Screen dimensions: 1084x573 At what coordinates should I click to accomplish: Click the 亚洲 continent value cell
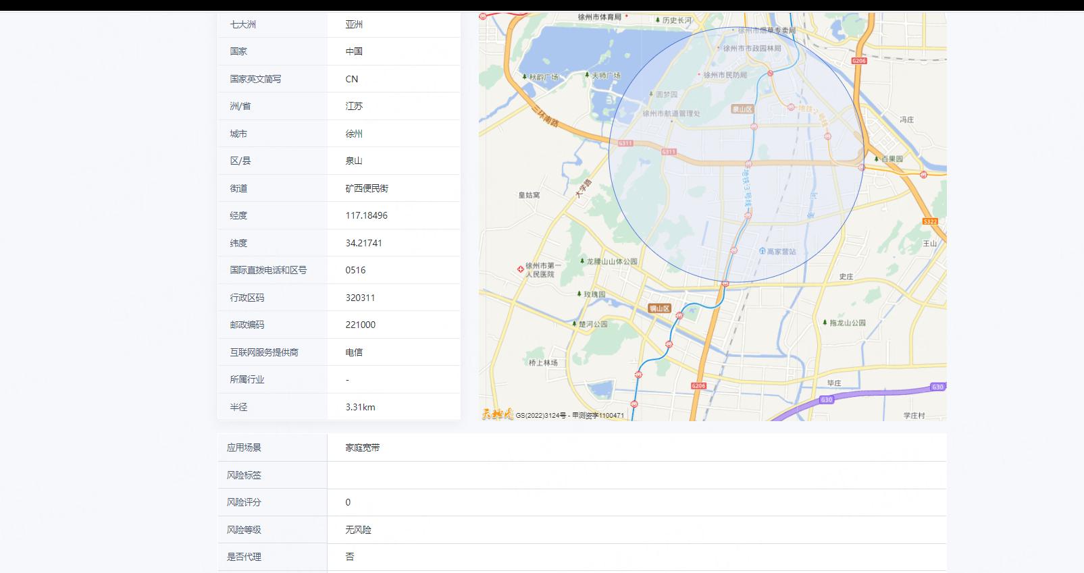click(x=354, y=24)
